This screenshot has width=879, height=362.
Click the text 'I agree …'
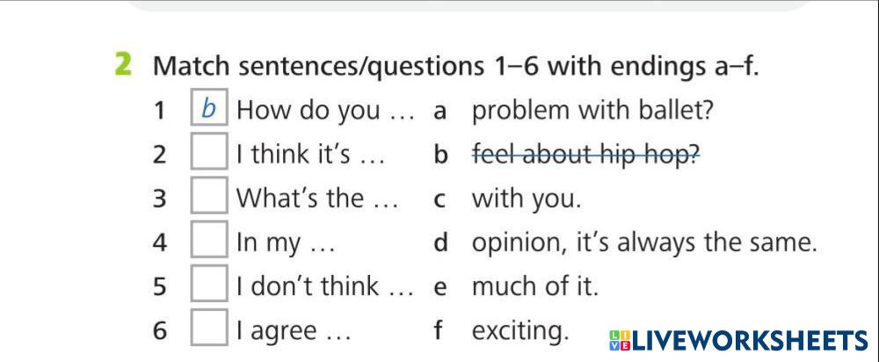(294, 331)
